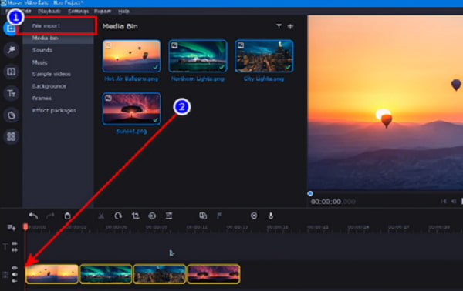
Task: Click the Undo arrow in timeline toolbar
Action: point(33,216)
